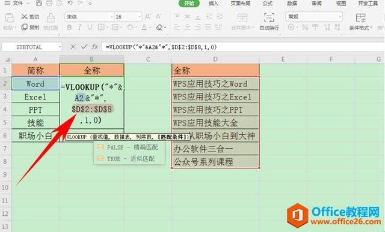Switch to the 开始 ribbon tab
This screenshot has width=385, height=232.
click(x=189, y=3)
